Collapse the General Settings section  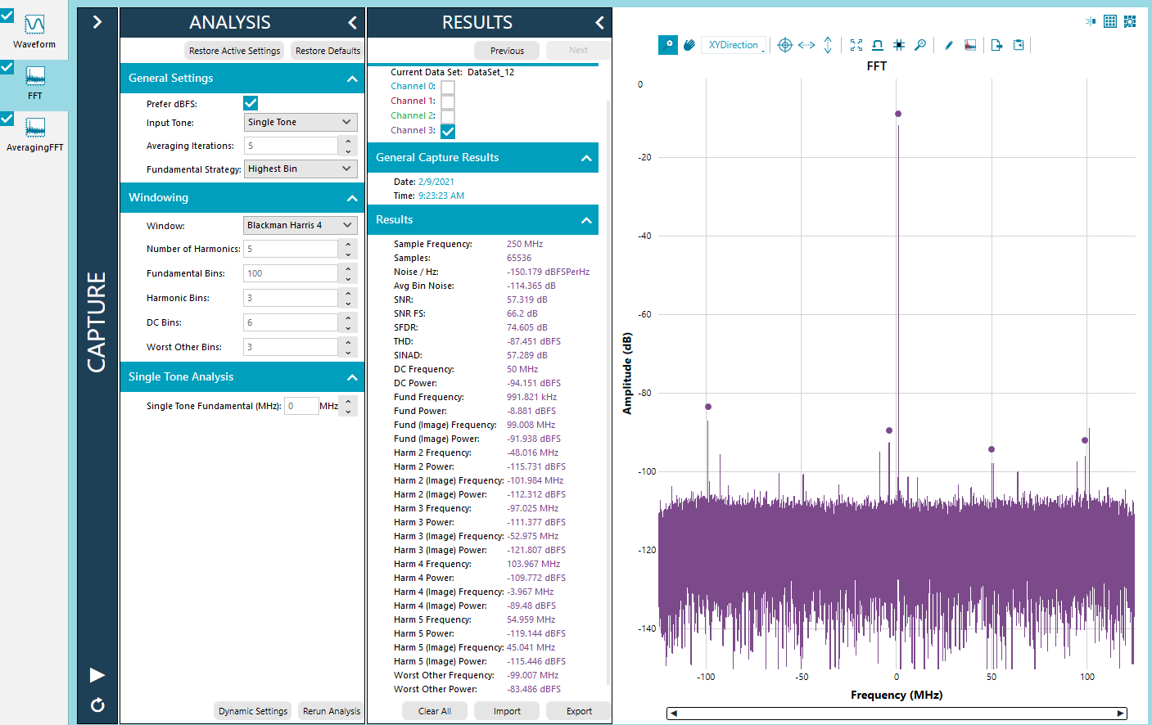coord(352,79)
